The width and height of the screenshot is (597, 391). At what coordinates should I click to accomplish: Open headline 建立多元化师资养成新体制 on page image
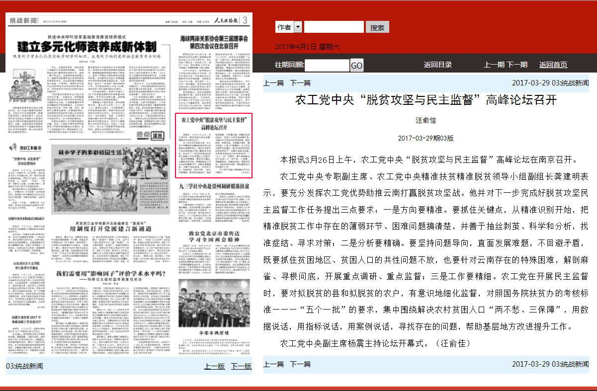pos(87,48)
